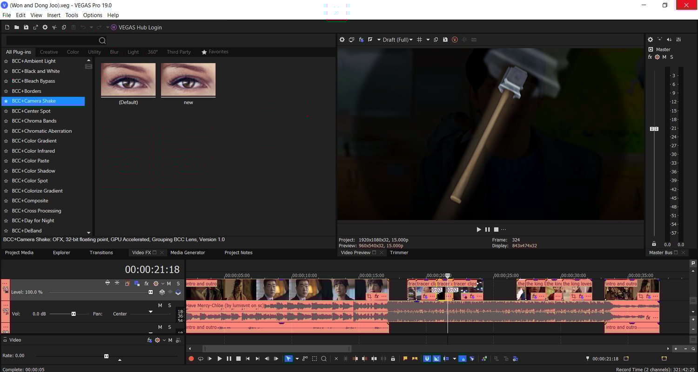This screenshot has width=698, height=372.
Task: Click the Master bus volume fader handle
Action: pos(654,129)
